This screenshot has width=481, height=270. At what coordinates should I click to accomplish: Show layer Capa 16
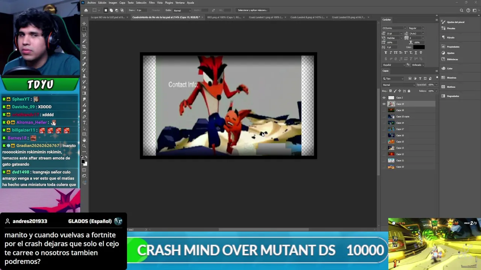point(384,135)
